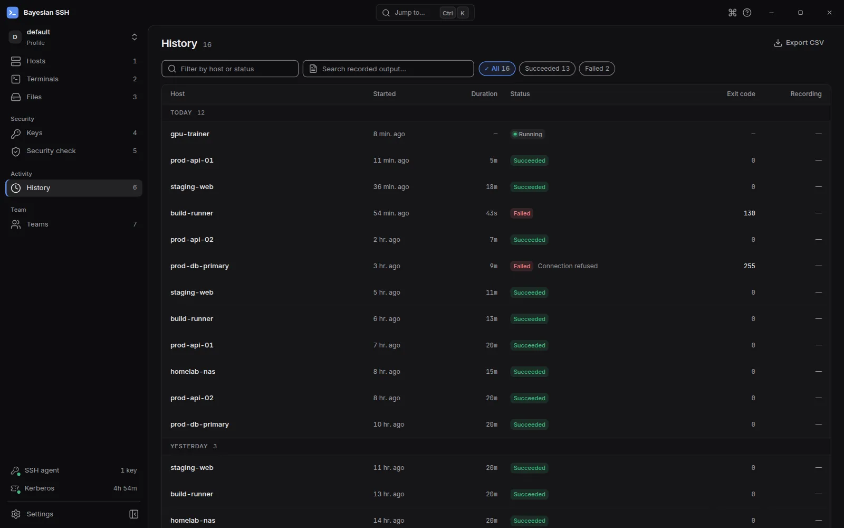Open the Jump to command search
Image resolution: width=844 pixels, height=528 pixels.
tap(425, 13)
